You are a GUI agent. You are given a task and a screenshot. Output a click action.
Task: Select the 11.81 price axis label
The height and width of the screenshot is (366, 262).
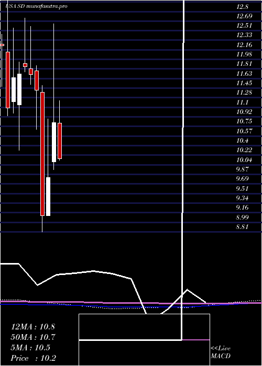click(244, 64)
